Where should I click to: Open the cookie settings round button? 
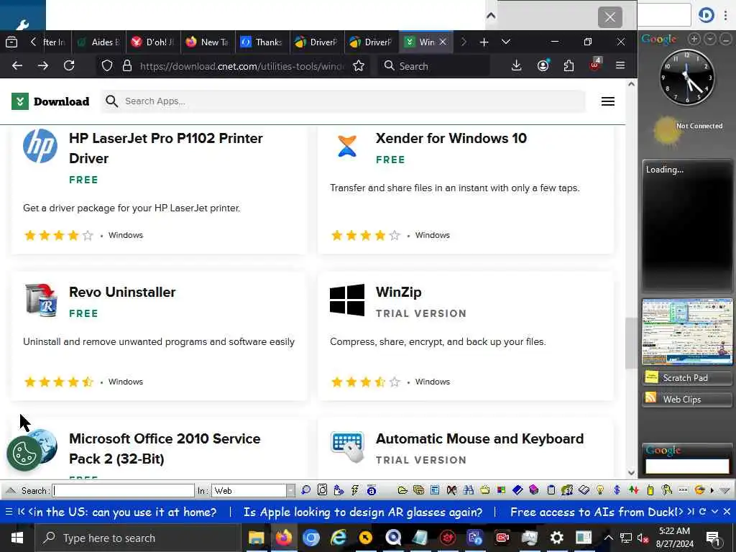coord(24,454)
